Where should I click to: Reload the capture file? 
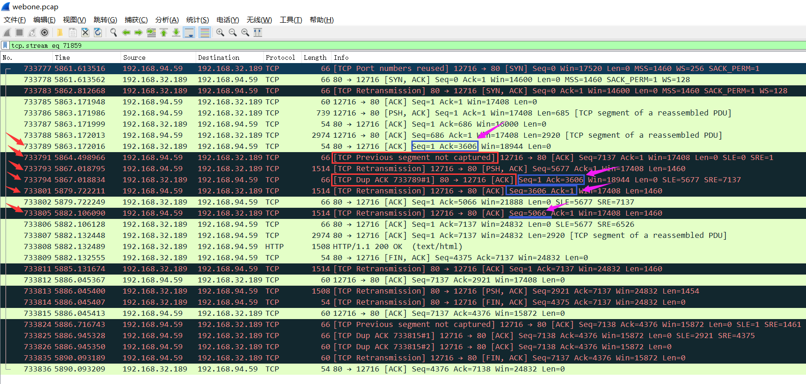coord(98,32)
